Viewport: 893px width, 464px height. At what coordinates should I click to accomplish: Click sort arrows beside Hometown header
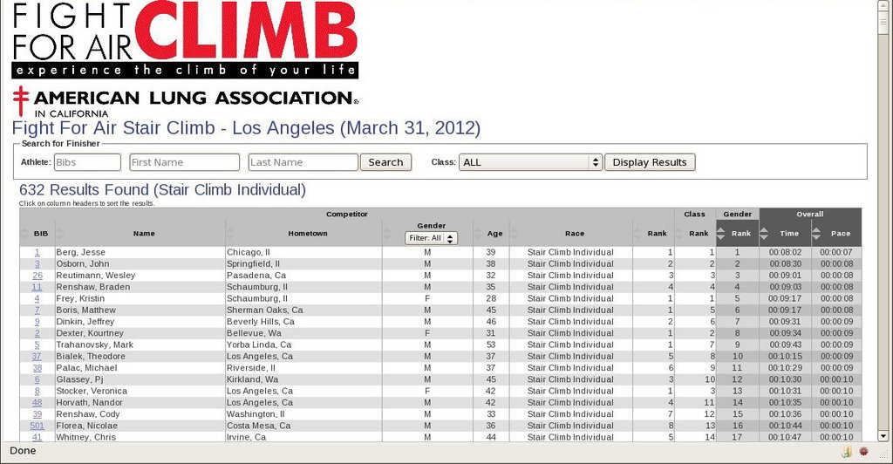[x=229, y=234]
